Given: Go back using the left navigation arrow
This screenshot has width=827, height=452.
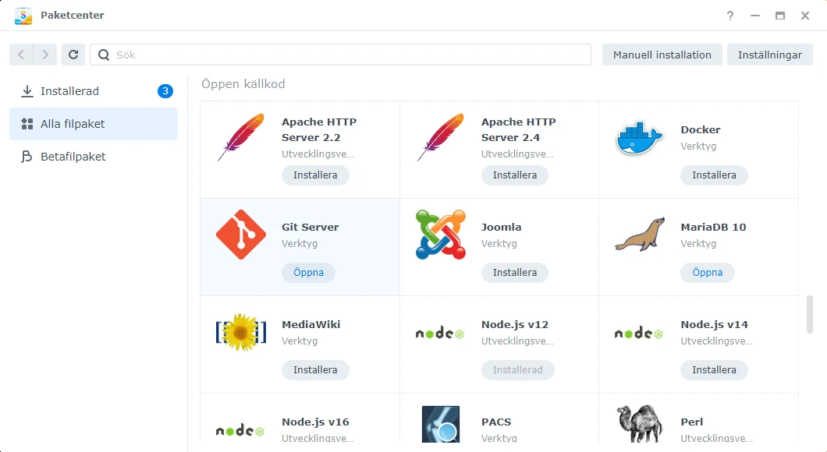Looking at the screenshot, I should (21, 55).
